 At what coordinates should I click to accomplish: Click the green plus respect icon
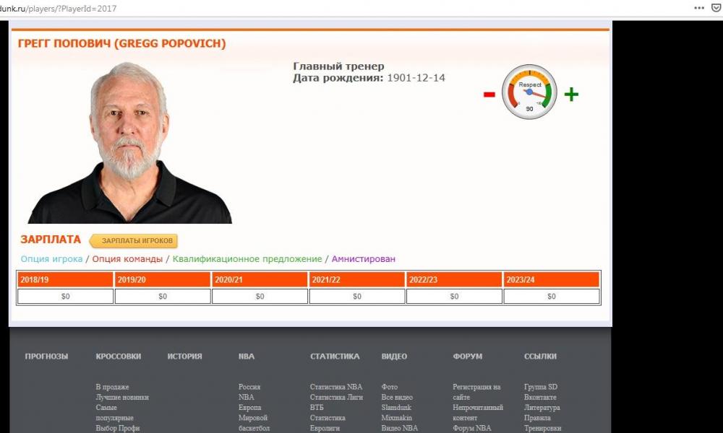coord(571,95)
